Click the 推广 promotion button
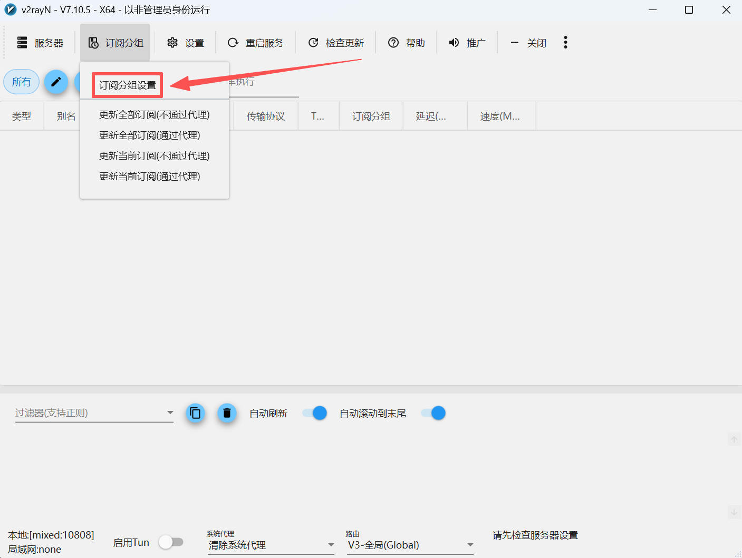 click(467, 43)
